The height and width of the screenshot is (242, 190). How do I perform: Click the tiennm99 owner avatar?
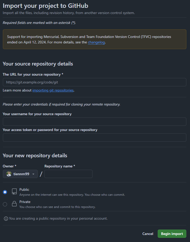tap(9, 174)
